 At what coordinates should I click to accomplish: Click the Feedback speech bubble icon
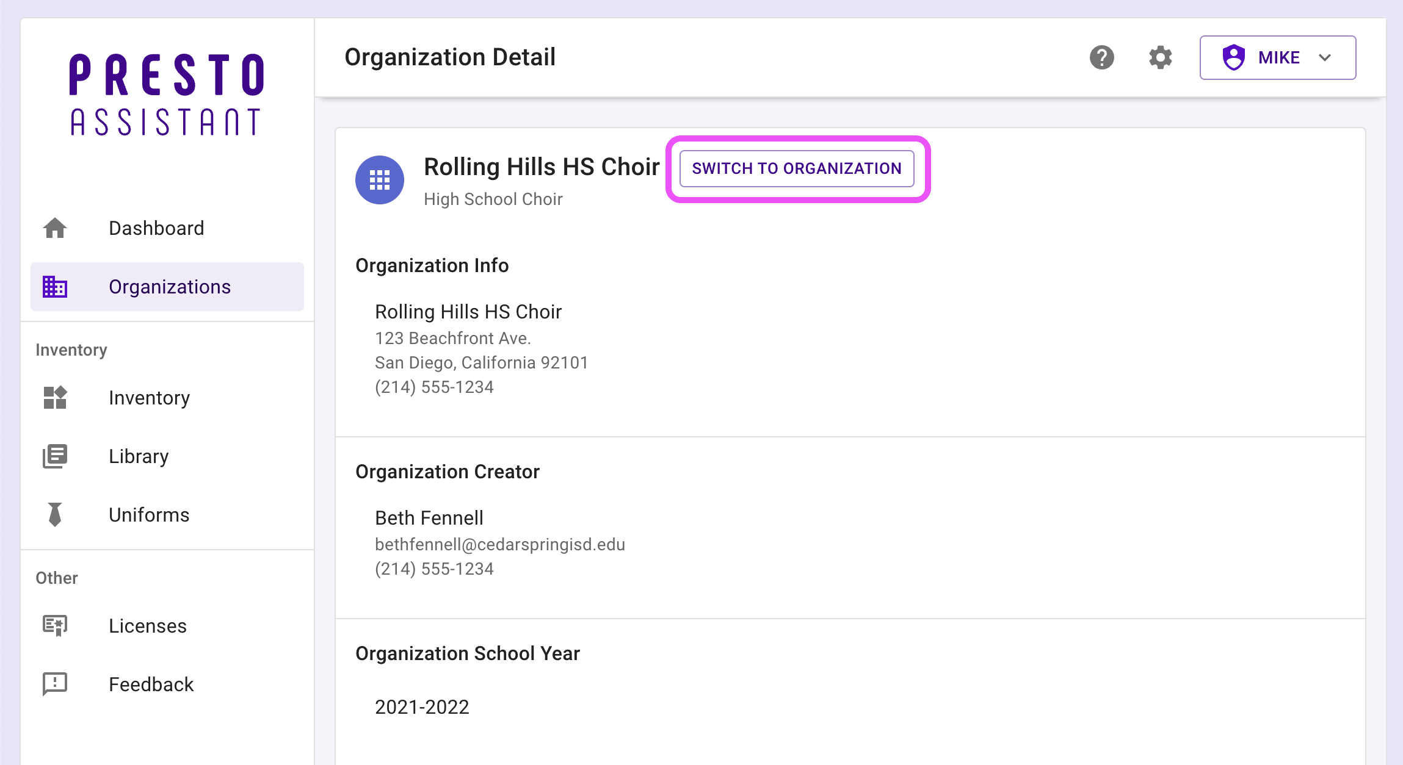click(55, 684)
